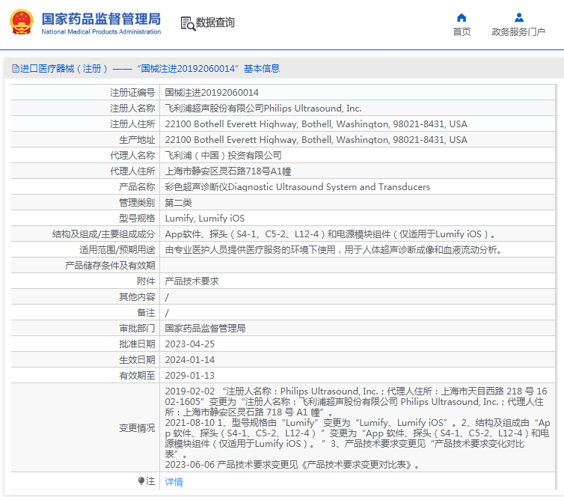Click the 代理人名称 row label
The width and height of the screenshot is (564, 497).
(132, 156)
